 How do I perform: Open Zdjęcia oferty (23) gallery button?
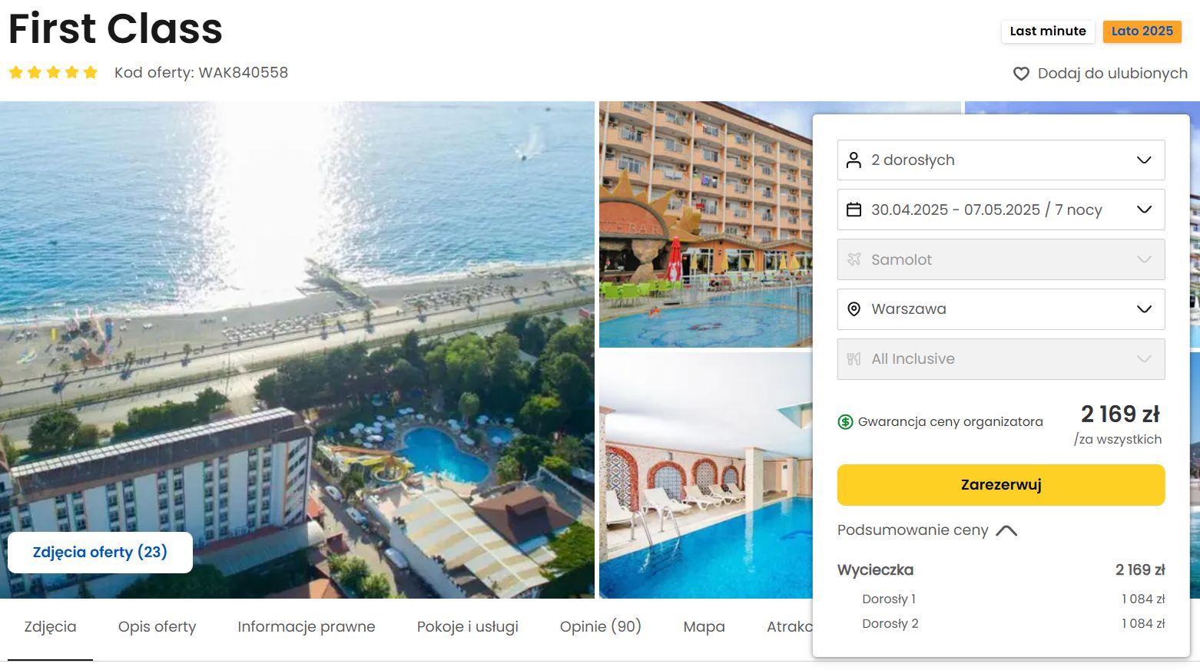[100, 553]
